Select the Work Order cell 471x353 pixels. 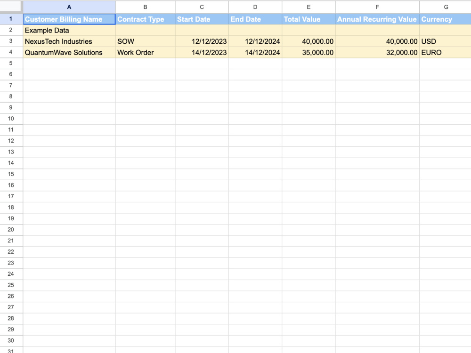click(145, 53)
